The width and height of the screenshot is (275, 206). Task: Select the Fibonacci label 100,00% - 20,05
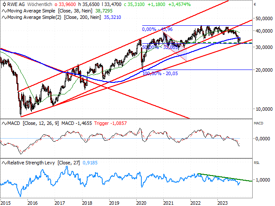[160, 73]
